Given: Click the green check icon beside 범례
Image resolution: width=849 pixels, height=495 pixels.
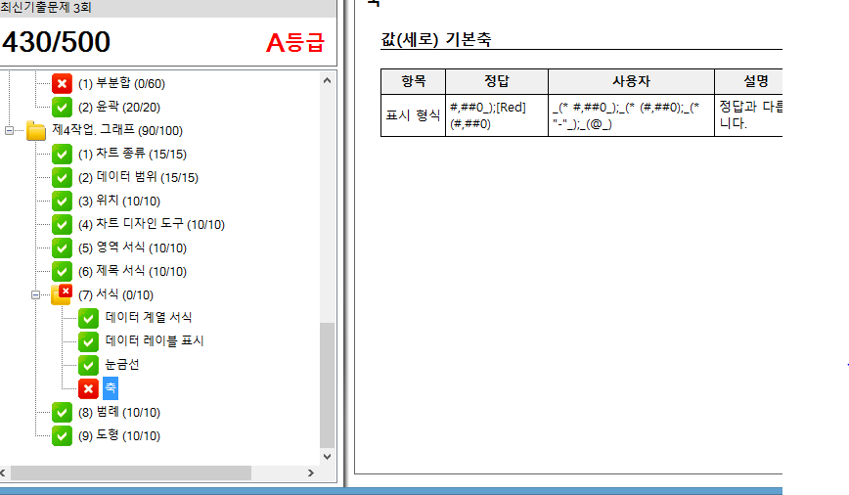Looking at the screenshot, I should tap(62, 412).
